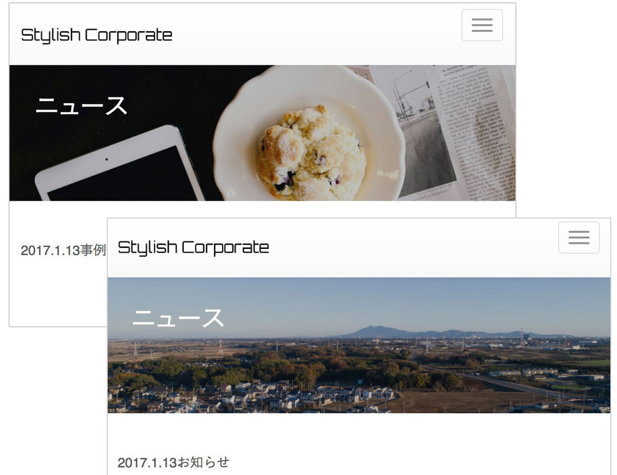
Task: Select the ニュース heading on landscape banner
Action: pyautogui.click(x=178, y=318)
